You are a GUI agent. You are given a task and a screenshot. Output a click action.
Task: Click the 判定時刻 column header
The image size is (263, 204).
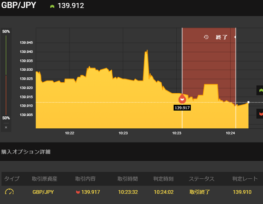tap(163, 179)
